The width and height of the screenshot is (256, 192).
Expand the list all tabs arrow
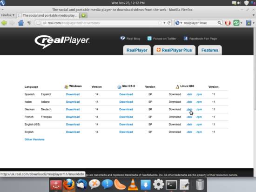(x=253, y=15)
